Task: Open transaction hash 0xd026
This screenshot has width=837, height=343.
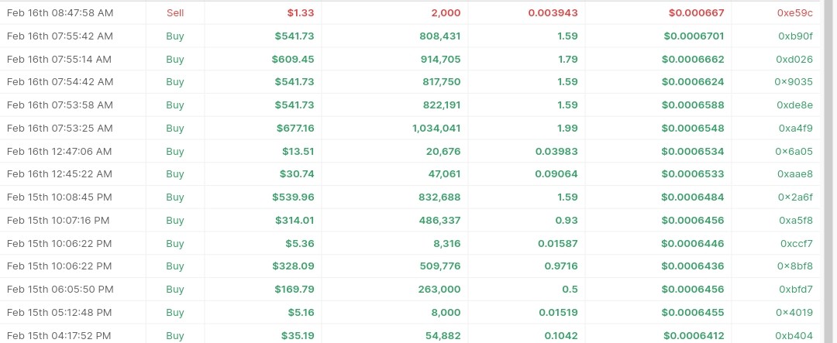Action: tap(794, 59)
